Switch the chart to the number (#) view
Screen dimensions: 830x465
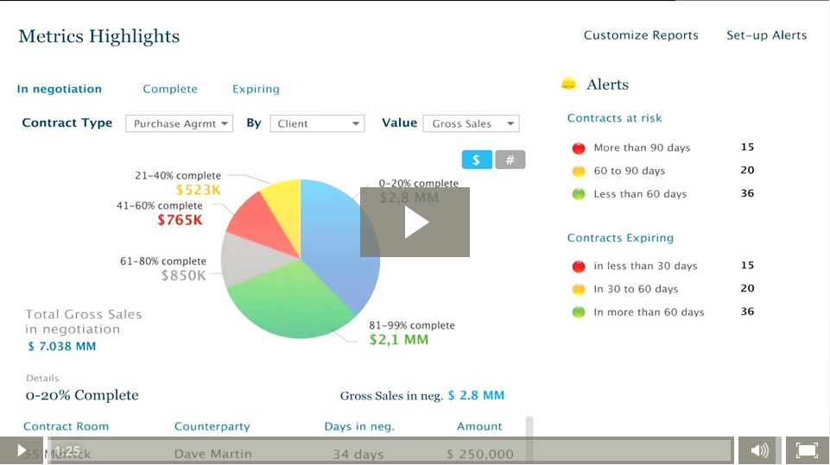(510, 160)
